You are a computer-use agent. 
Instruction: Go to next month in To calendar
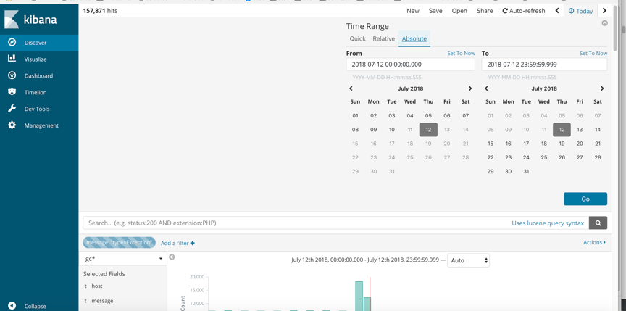602,88
